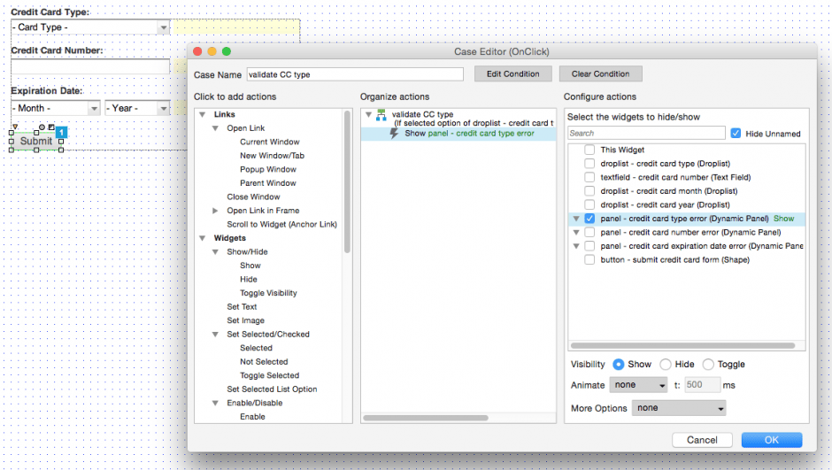
Task: Add the Set Text action
Action: coord(242,307)
